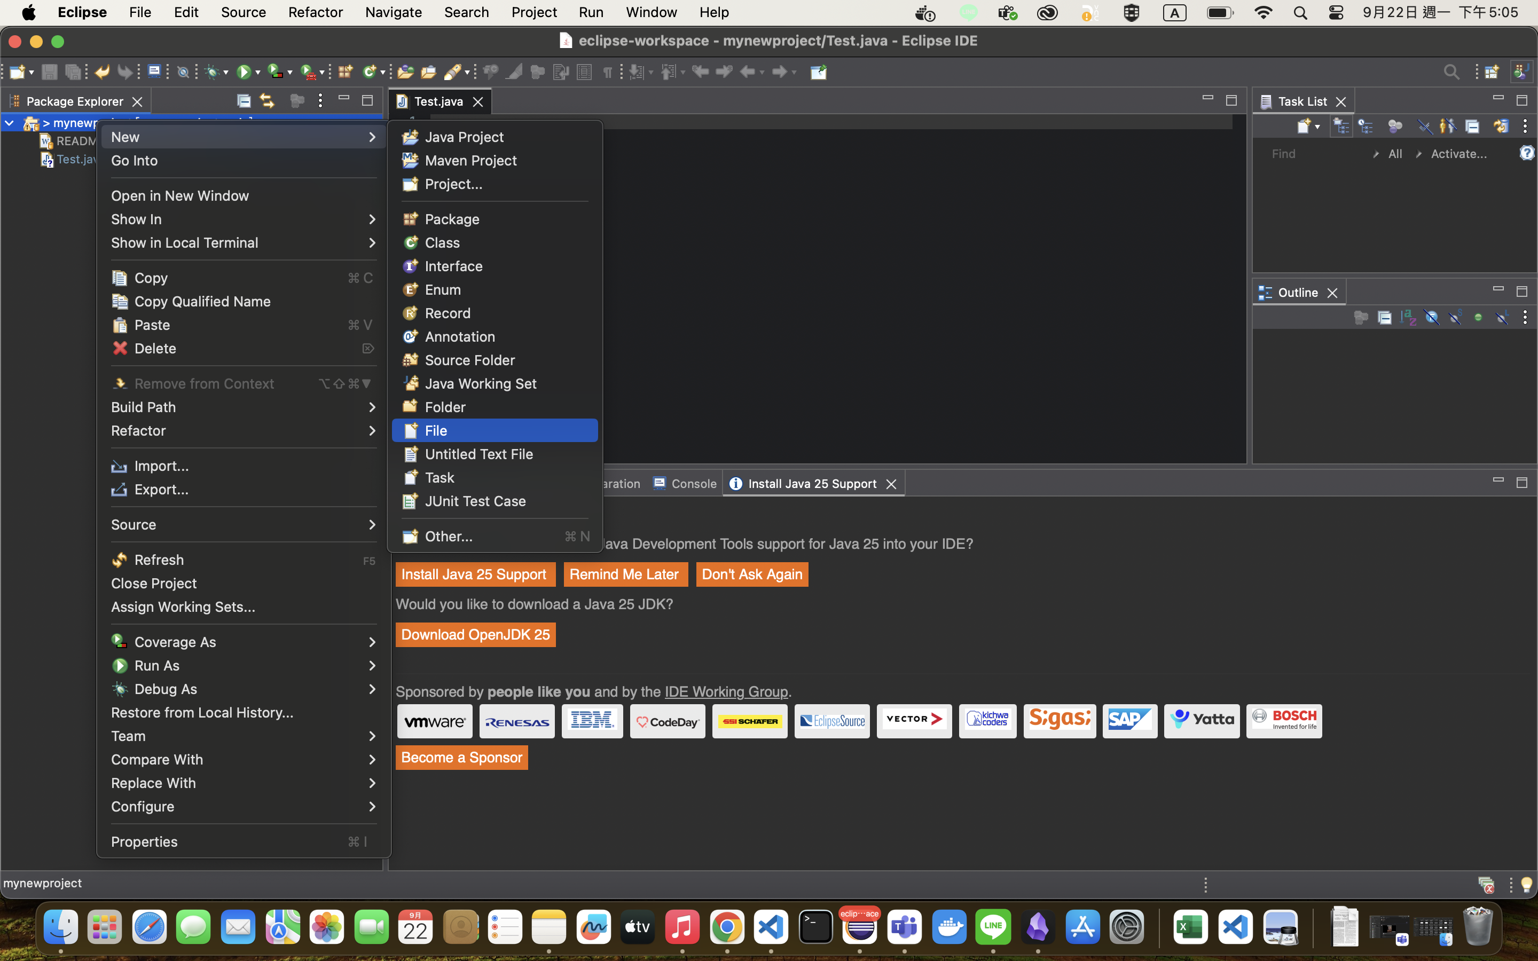Viewport: 1538px width, 961px height.
Task: Toggle Link with Editor in Package Explorer
Action: pyautogui.click(x=267, y=100)
